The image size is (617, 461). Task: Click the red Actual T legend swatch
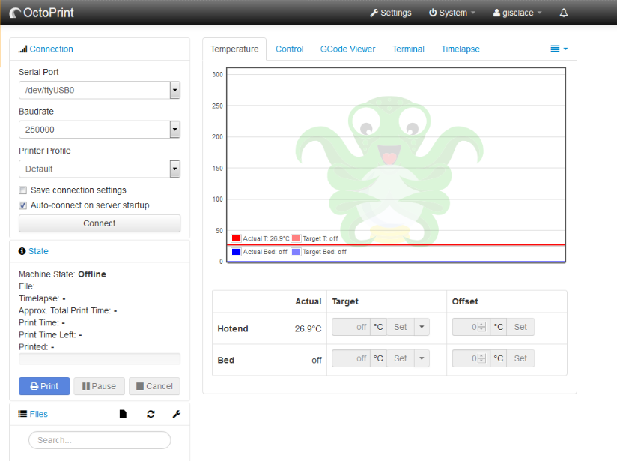point(236,238)
